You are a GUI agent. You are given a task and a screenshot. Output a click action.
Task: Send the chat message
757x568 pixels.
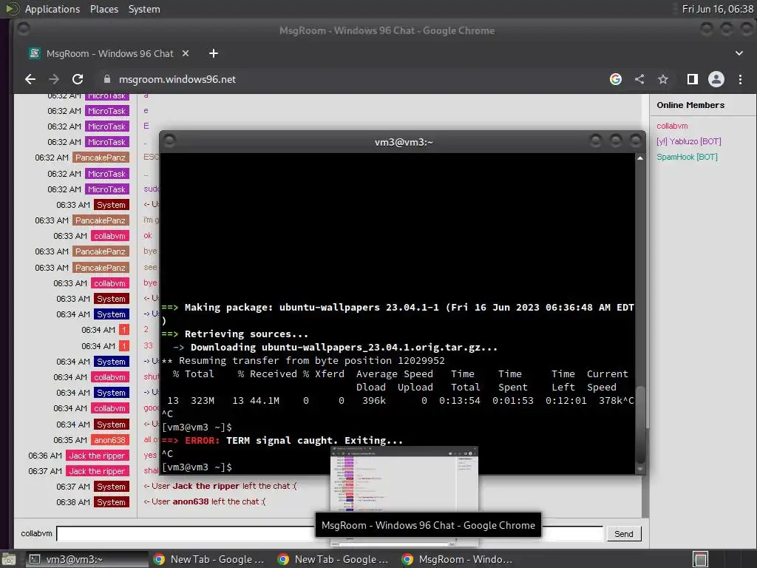(x=624, y=534)
